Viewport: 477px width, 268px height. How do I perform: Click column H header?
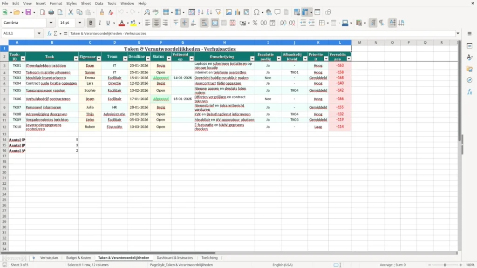[225, 42]
